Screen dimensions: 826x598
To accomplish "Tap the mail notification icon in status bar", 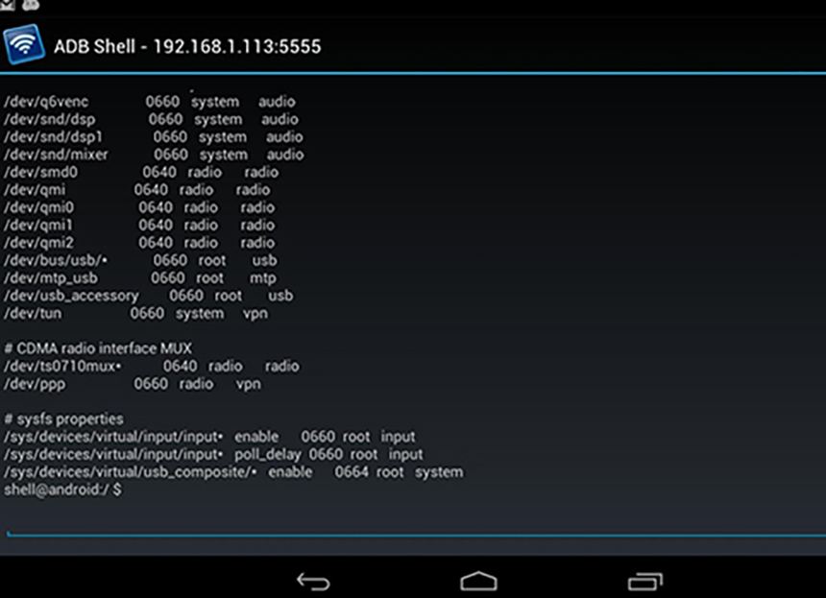I will click(x=8, y=5).
